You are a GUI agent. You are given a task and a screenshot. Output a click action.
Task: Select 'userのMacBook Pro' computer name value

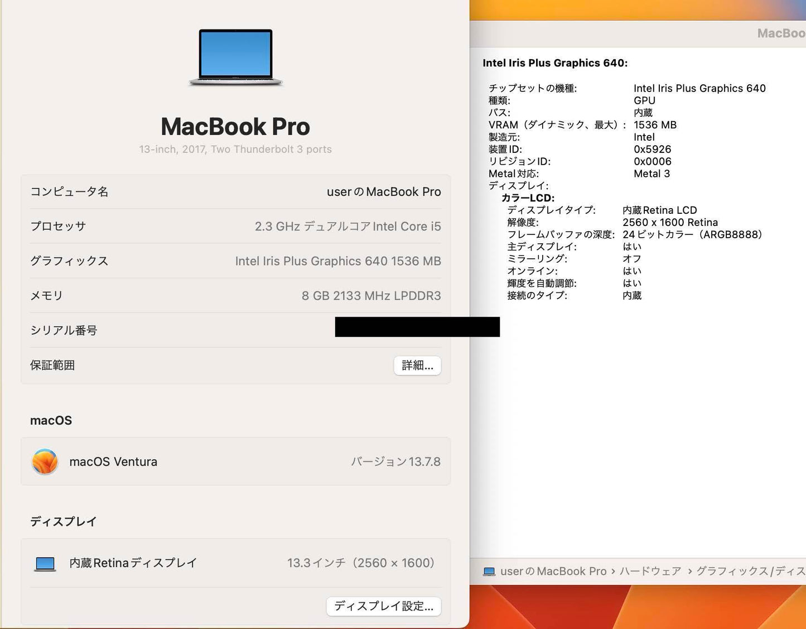pos(384,192)
